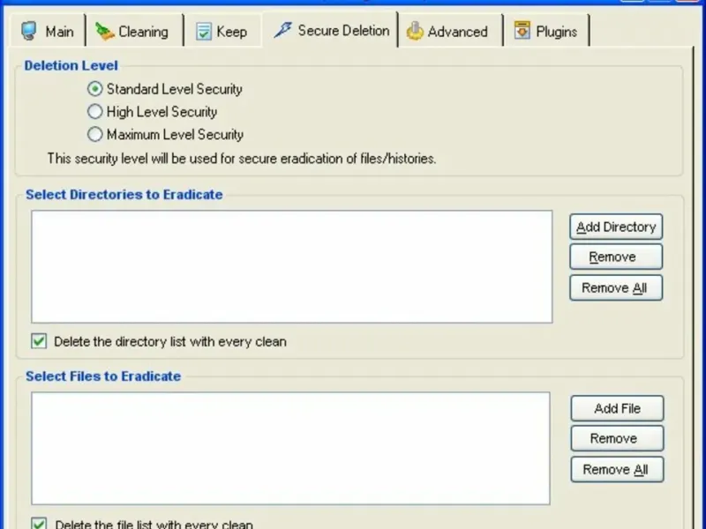Toggle delete file list with every clean
This screenshot has width=706, height=529.
pyautogui.click(x=39, y=525)
